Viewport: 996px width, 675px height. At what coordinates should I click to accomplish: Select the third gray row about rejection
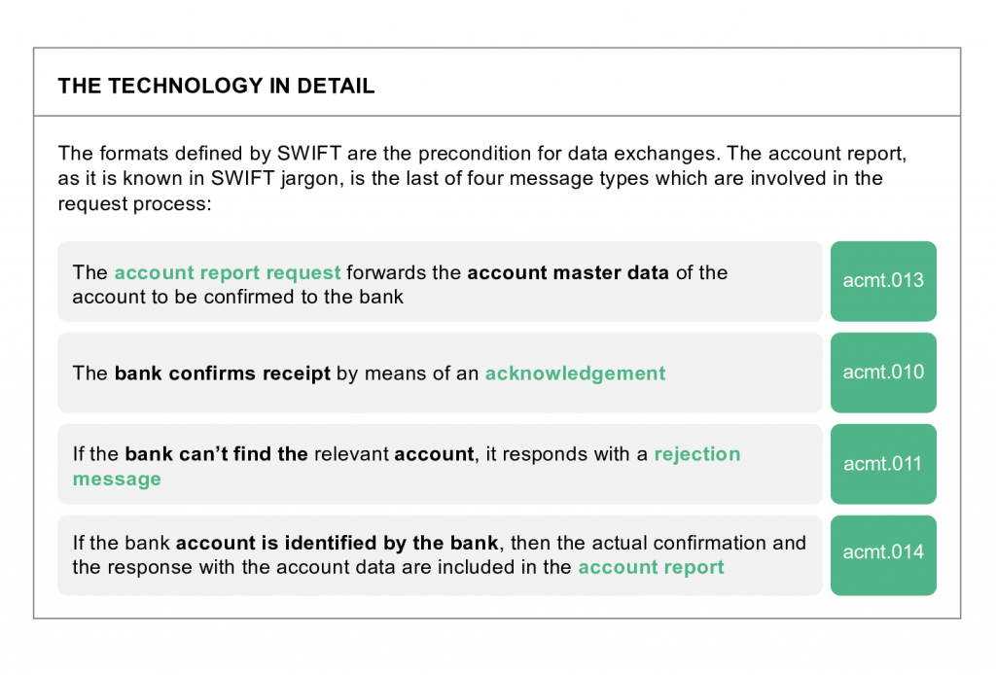point(440,464)
